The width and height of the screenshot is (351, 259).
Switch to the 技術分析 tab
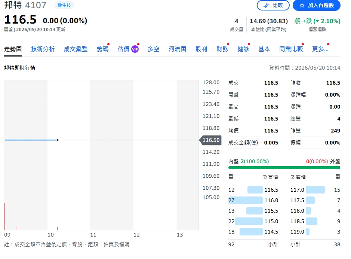click(43, 49)
